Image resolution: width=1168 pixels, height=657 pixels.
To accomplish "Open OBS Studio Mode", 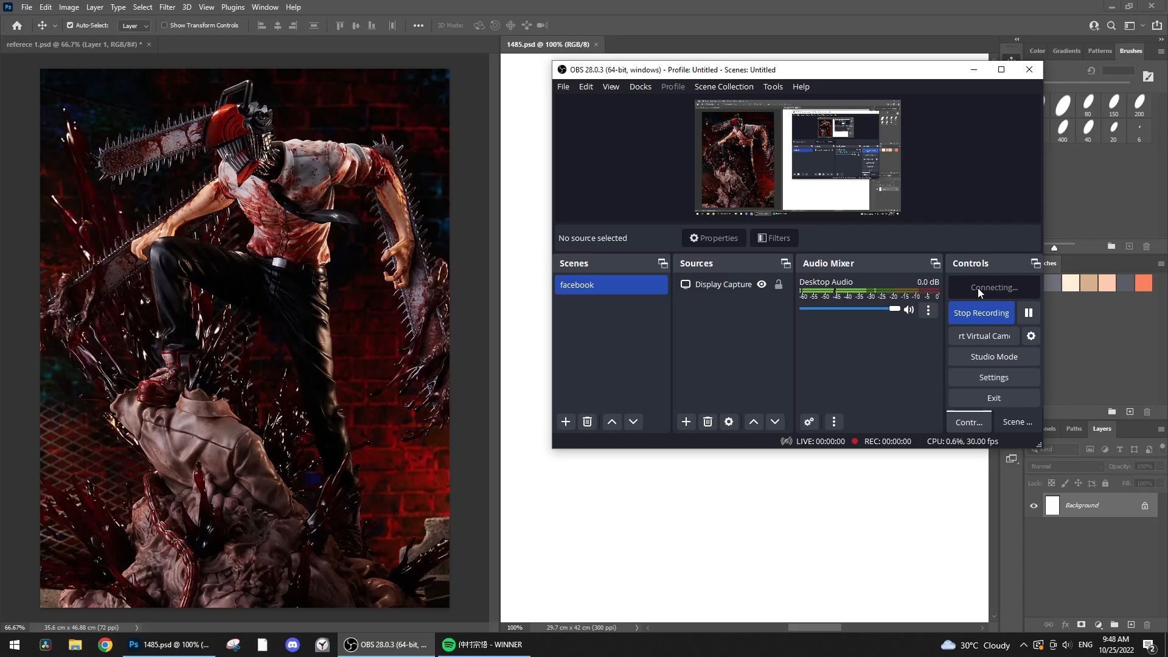I will (994, 356).
